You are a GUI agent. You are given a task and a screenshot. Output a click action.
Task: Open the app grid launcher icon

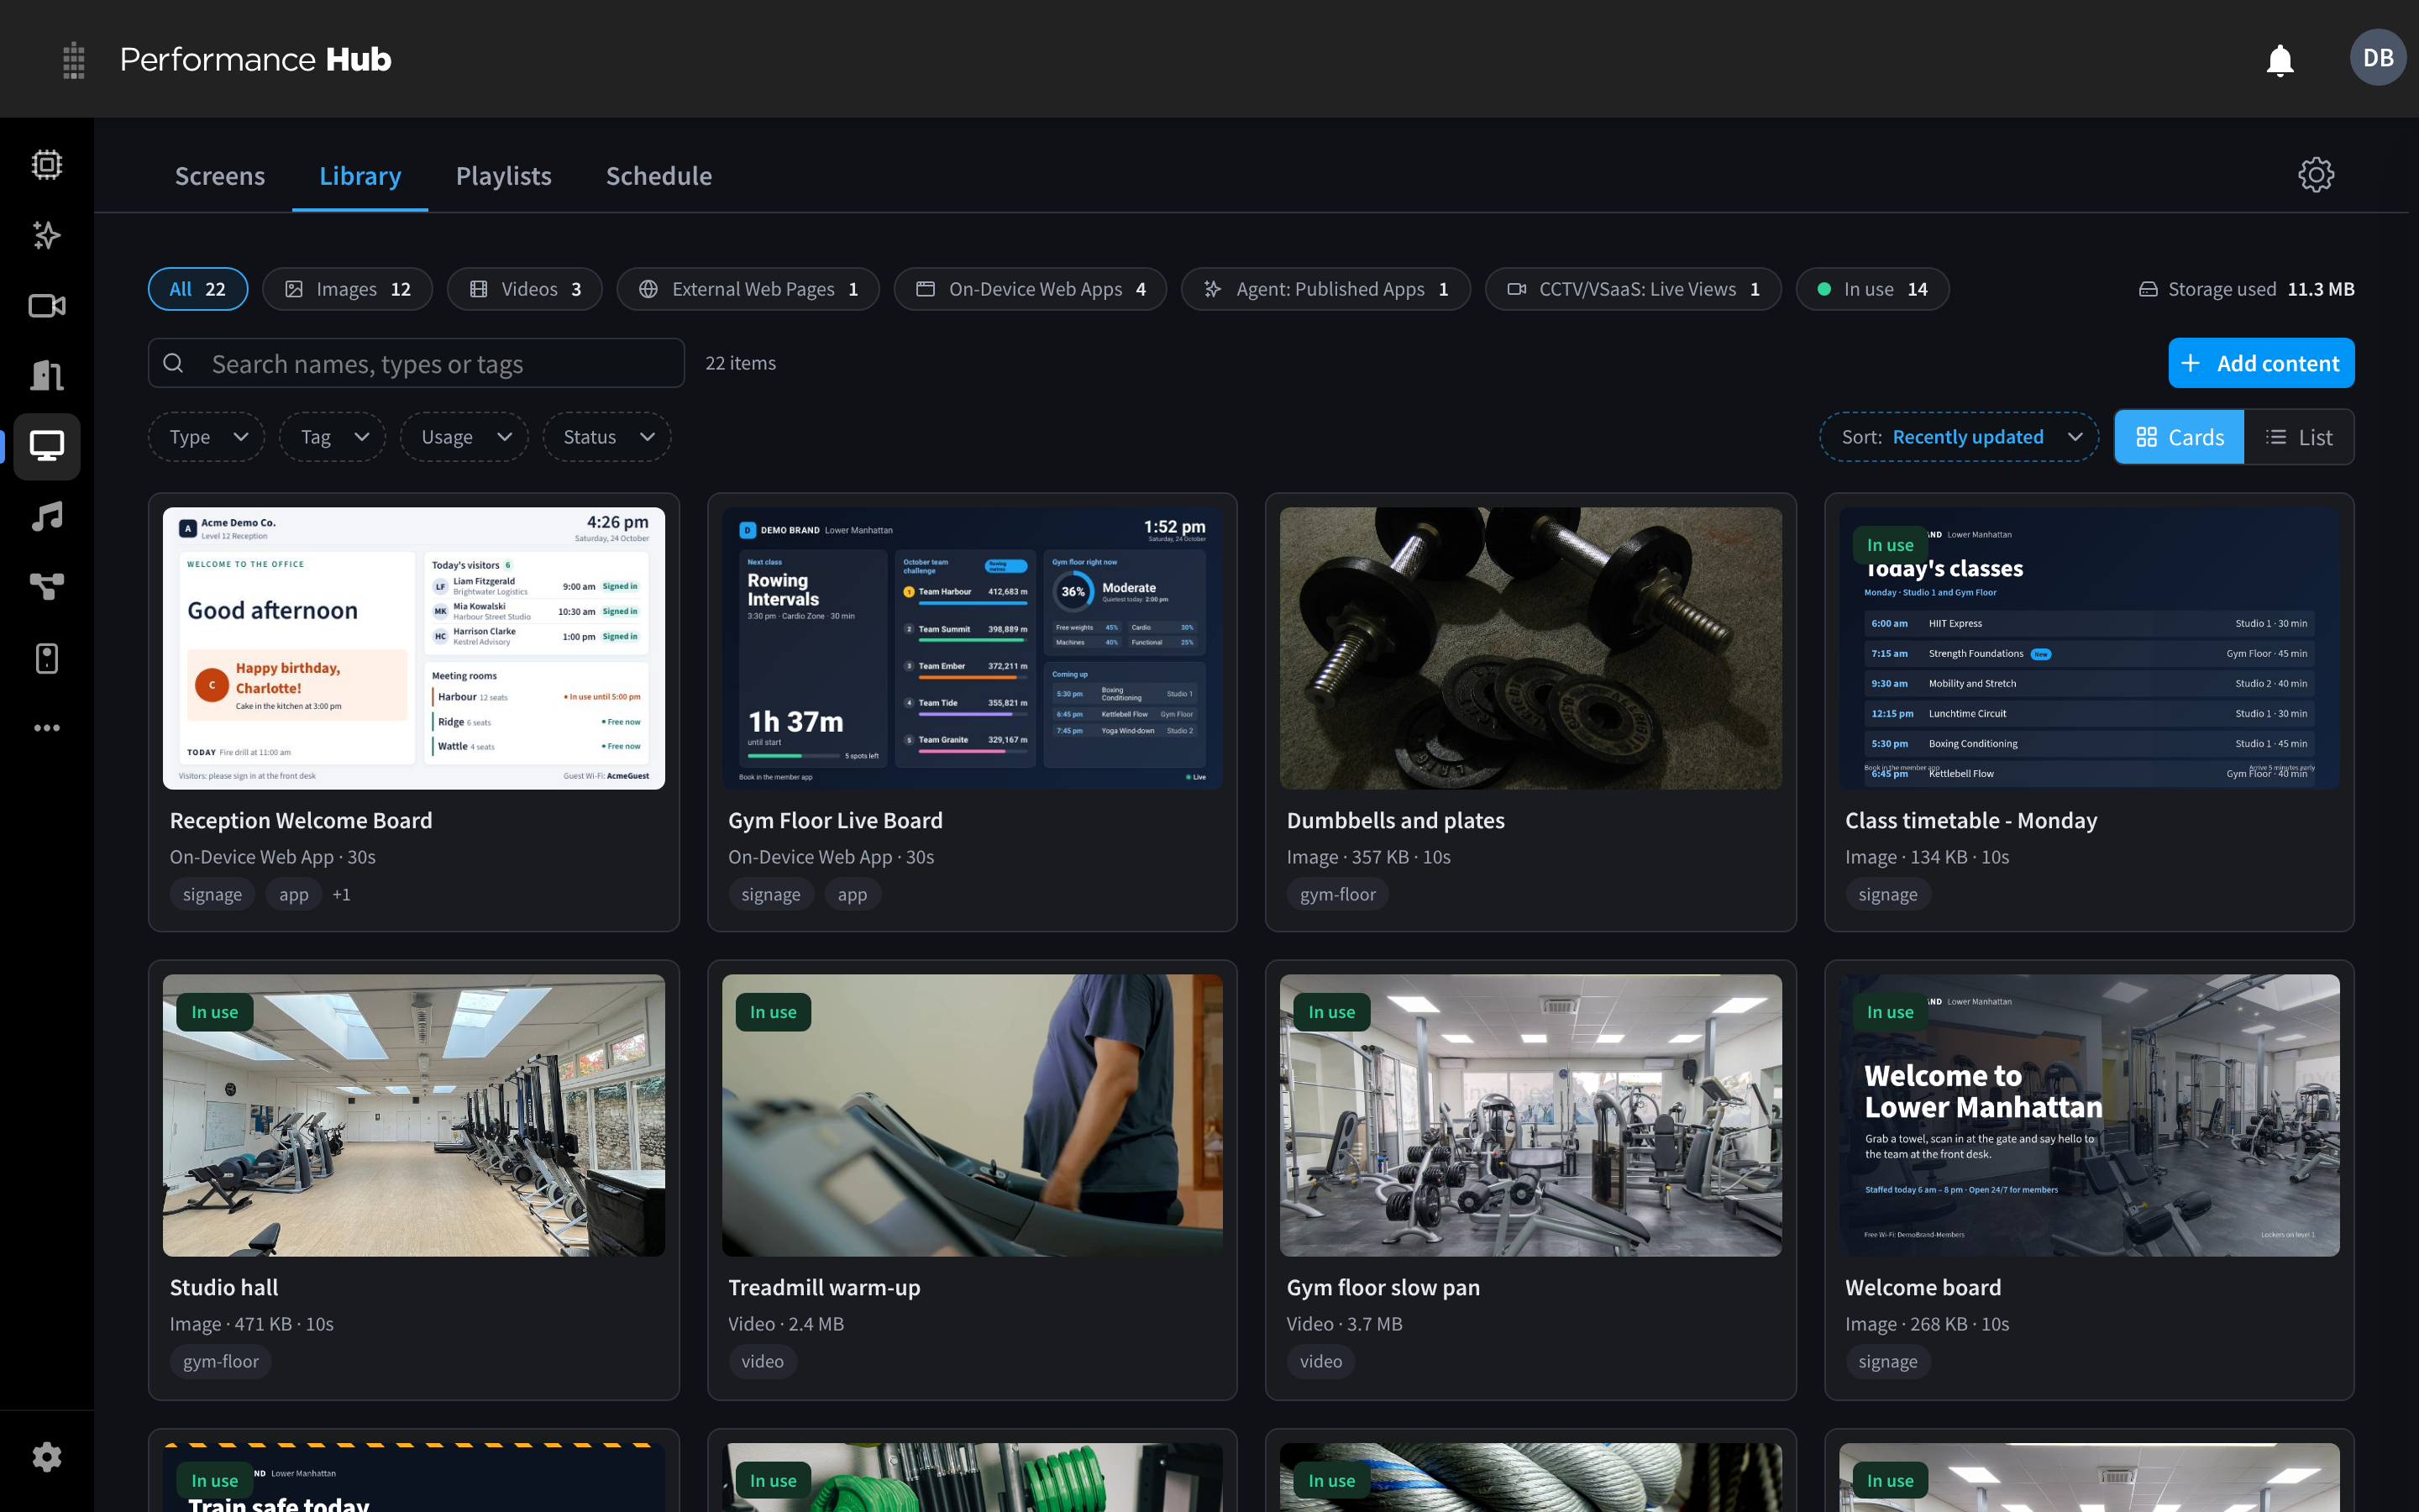click(73, 60)
